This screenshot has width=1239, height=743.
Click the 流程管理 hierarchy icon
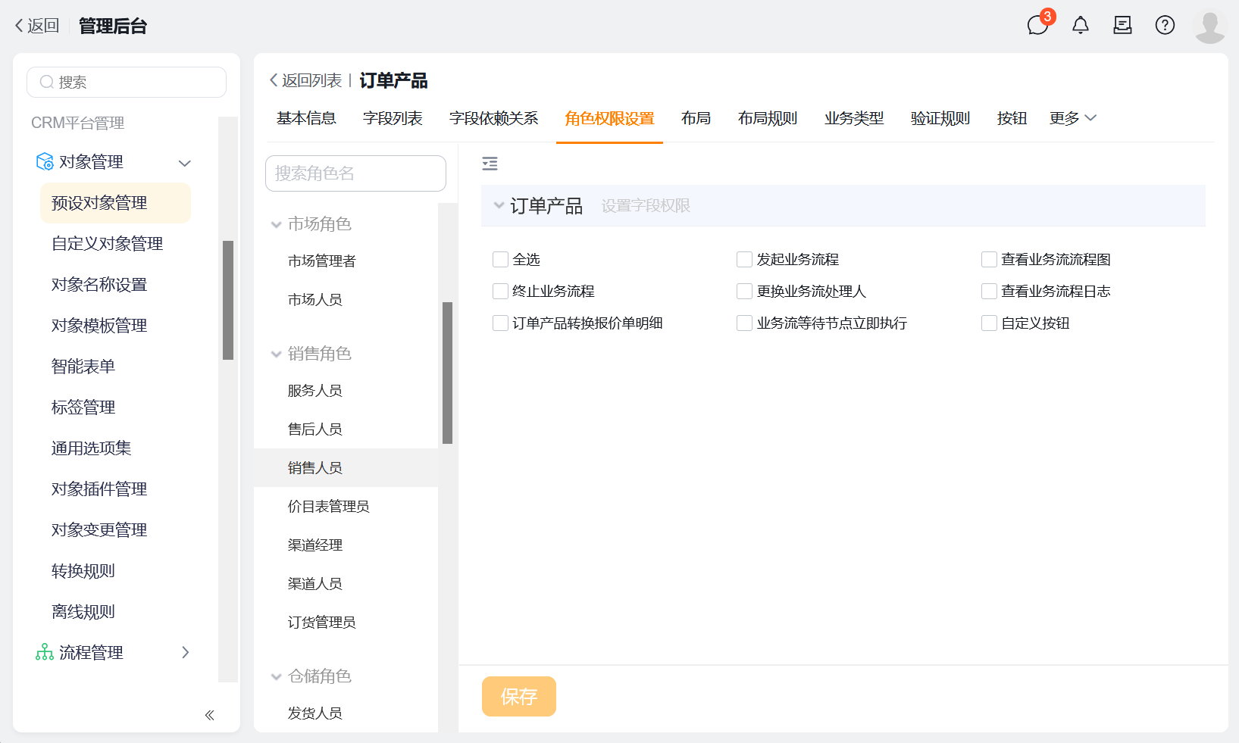pyautogui.click(x=45, y=652)
